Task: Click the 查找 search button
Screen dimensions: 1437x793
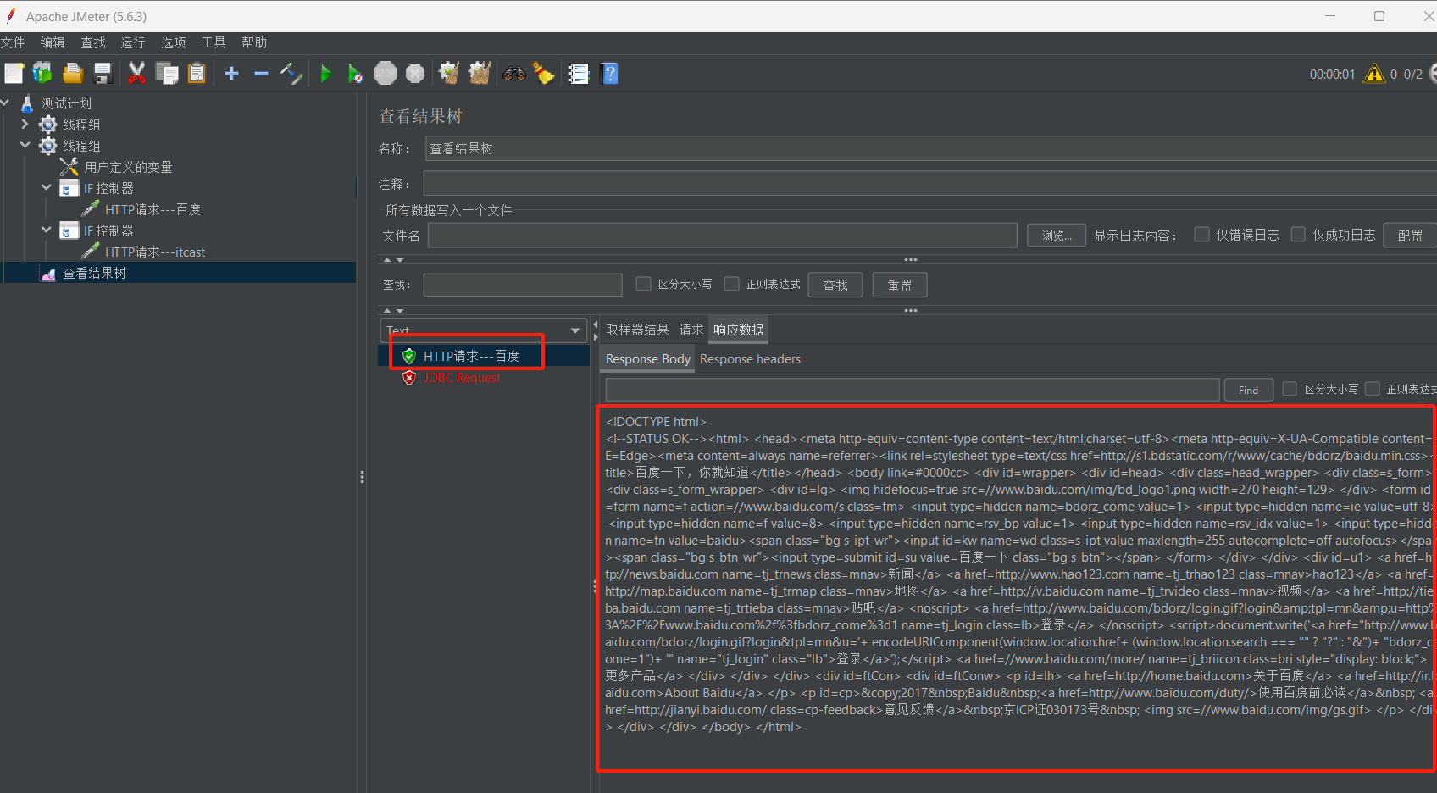Action: point(835,286)
